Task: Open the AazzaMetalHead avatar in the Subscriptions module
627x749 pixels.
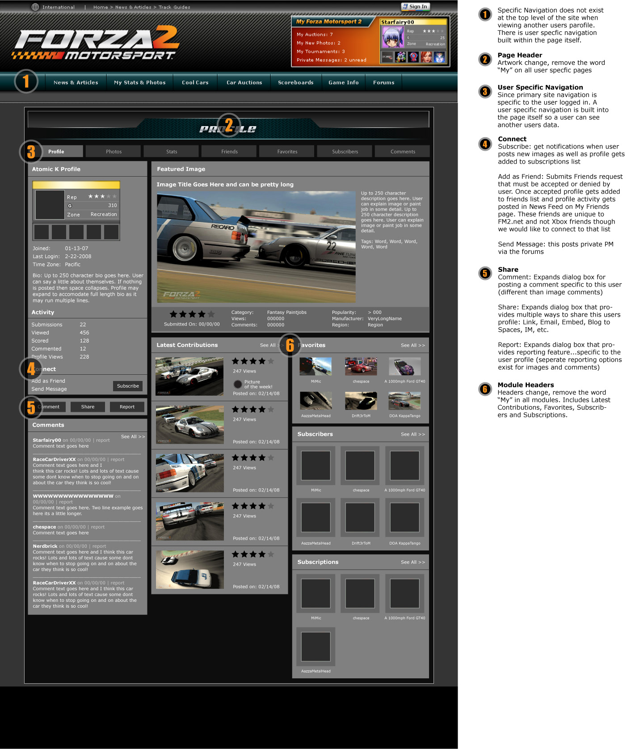Action: click(x=316, y=646)
